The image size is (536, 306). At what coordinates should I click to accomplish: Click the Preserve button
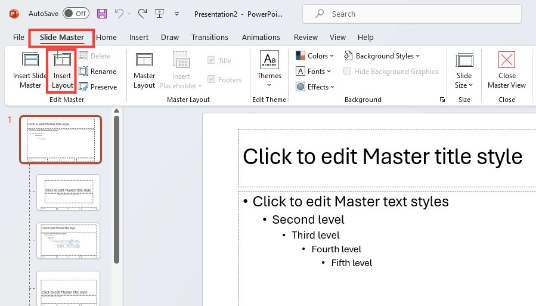coord(98,87)
